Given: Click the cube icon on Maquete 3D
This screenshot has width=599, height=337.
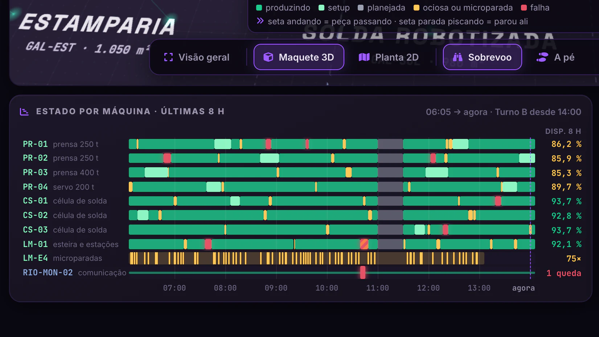Looking at the screenshot, I should (268, 57).
